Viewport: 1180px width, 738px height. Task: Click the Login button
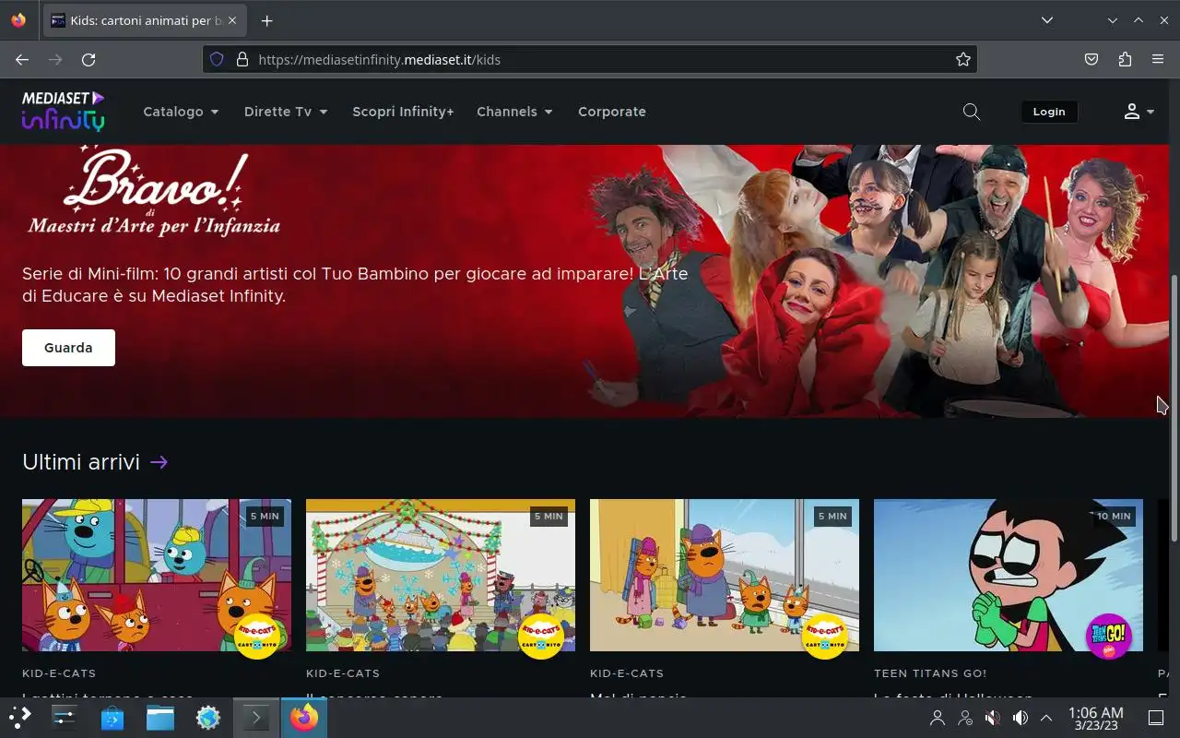[1049, 112]
